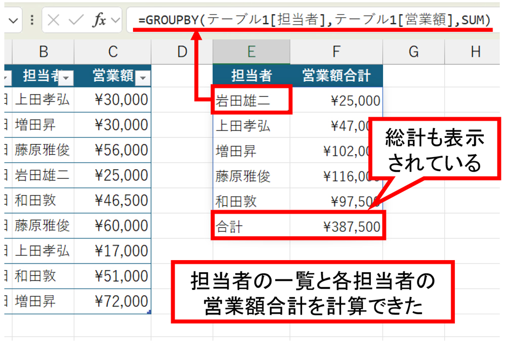Expand fx function dropdown chevron
506x343 pixels.
pyautogui.click(x=115, y=21)
